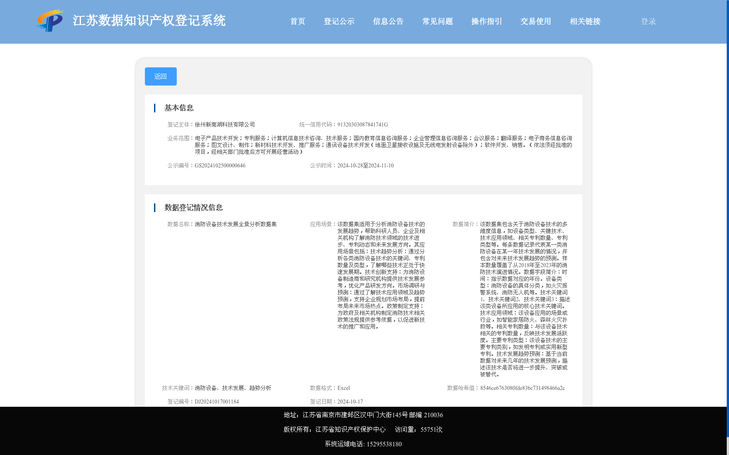Select publicity number GS2024102500000646
This screenshot has width=729, height=455.
click(220, 166)
